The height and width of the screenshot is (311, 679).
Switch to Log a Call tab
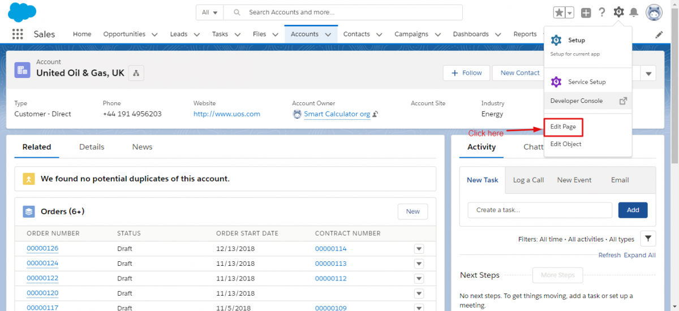[x=528, y=180]
